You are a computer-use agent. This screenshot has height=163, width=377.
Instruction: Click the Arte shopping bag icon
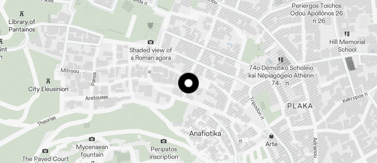pyautogui.click(x=271, y=136)
